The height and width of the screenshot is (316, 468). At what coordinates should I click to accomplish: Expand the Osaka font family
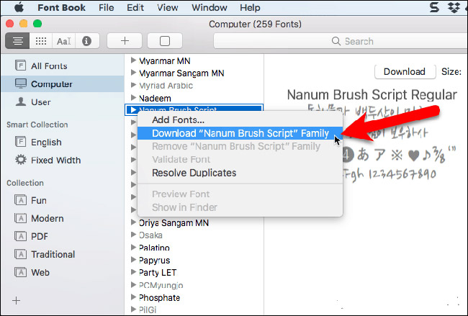click(x=133, y=235)
